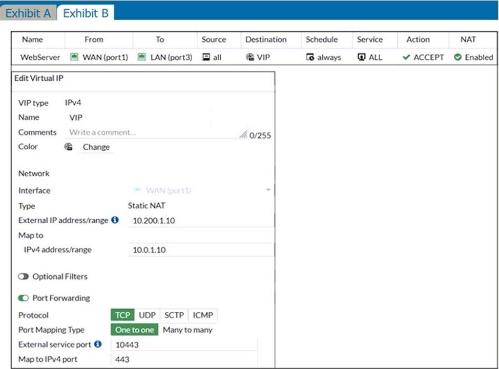Click the Change color button
The image size is (499, 369).
coord(96,147)
